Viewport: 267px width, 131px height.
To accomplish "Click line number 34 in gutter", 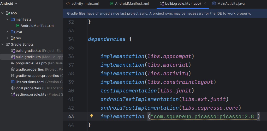I will click(x=71, y=39).
